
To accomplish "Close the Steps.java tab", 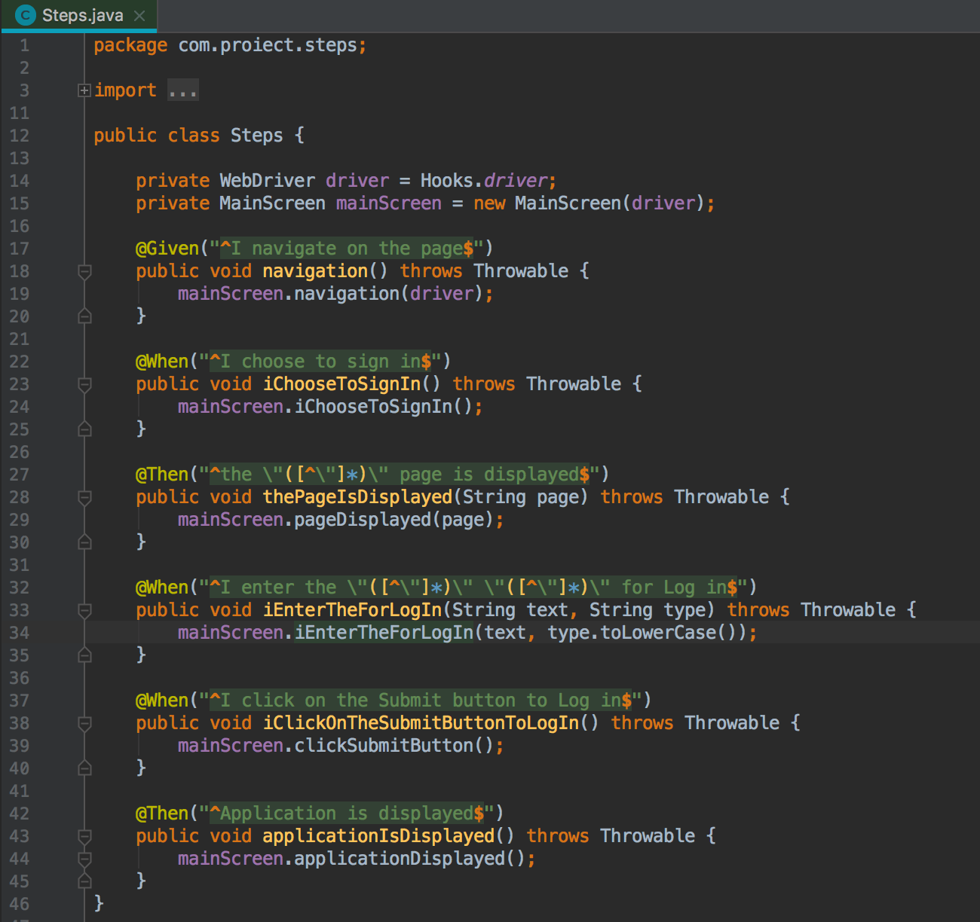I will tap(139, 15).
